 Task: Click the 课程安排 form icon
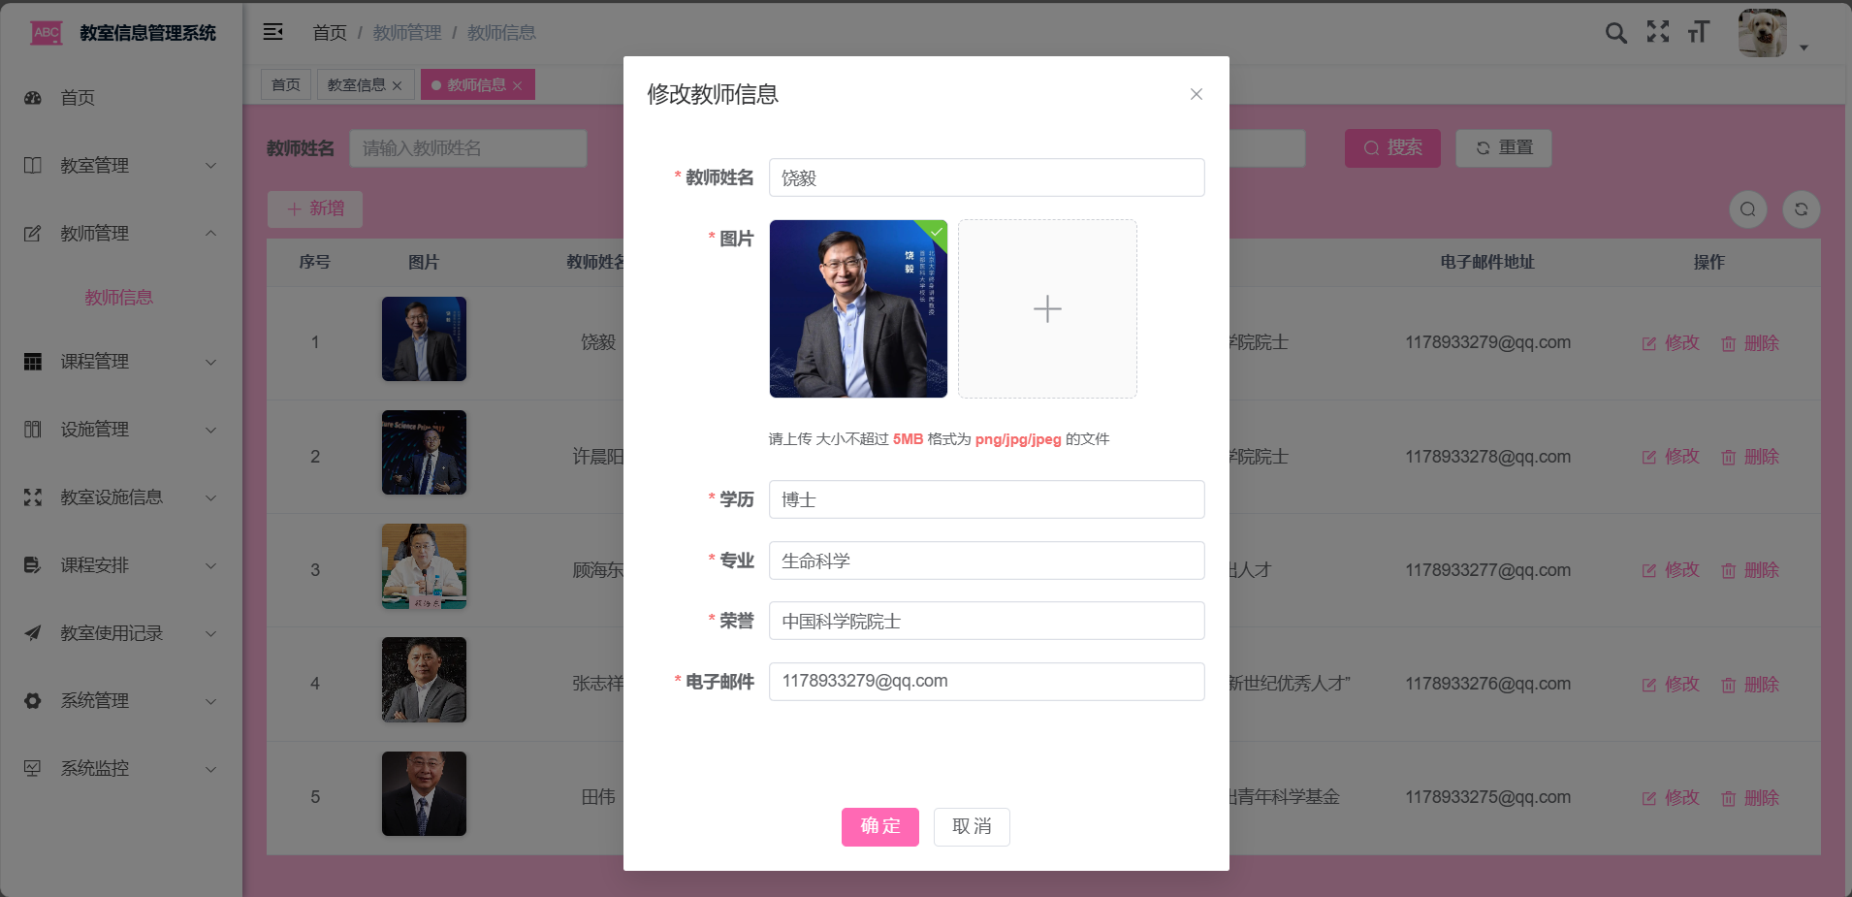(33, 565)
